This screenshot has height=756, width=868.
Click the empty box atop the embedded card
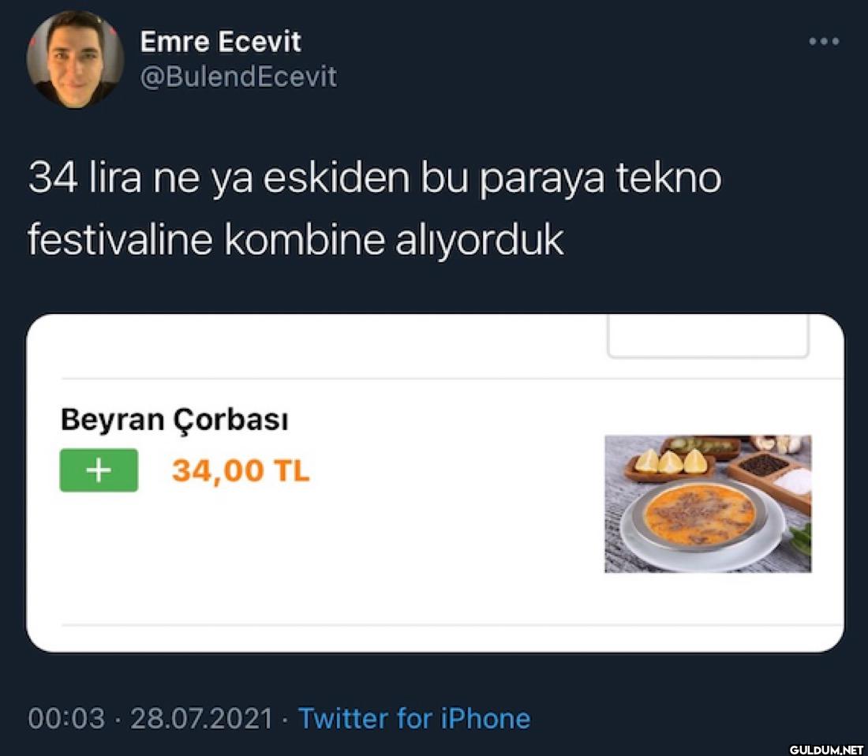[x=708, y=336]
